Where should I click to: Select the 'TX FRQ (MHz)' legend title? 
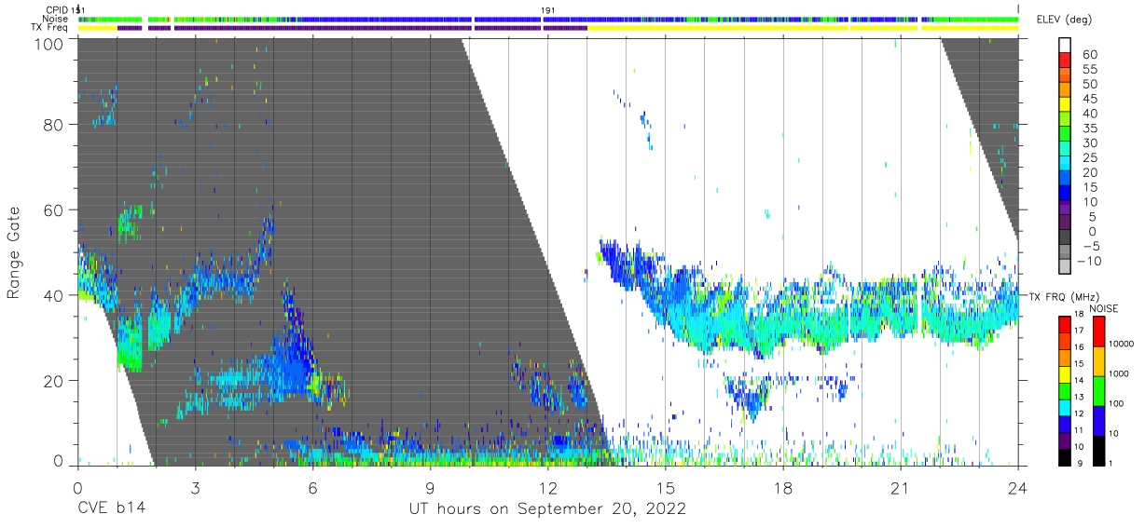[x=1062, y=297]
